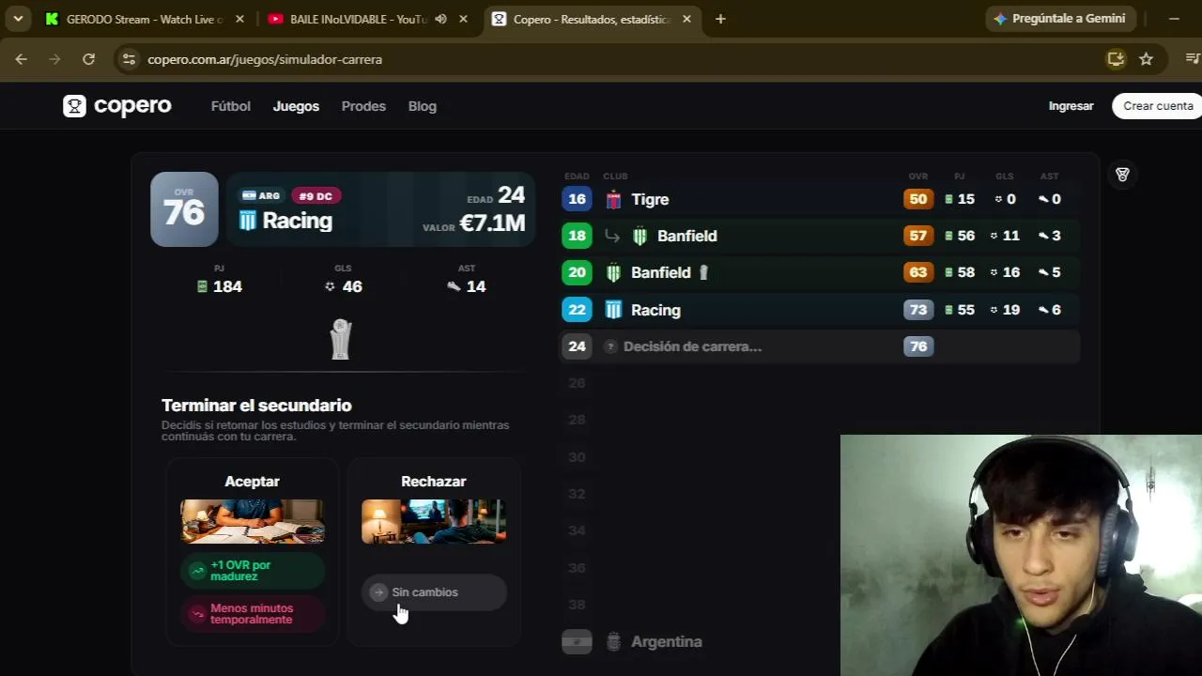Click the Menos minutos temporalmente badge
This screenshot has width=1202, height=676.
click(x=253, y=614)
